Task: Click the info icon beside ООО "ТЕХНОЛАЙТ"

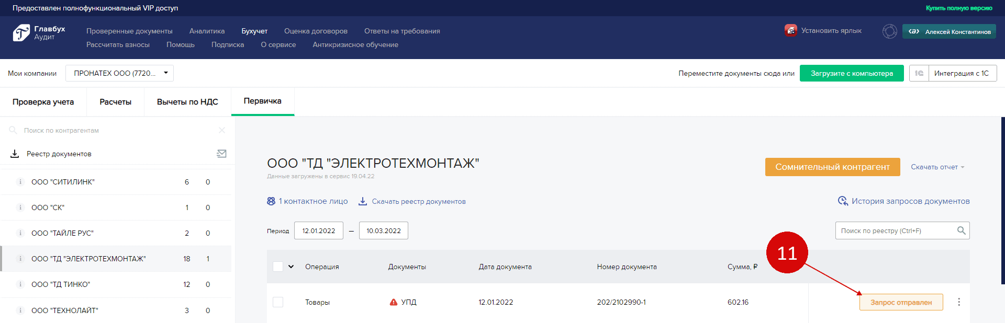Action: 20,310
